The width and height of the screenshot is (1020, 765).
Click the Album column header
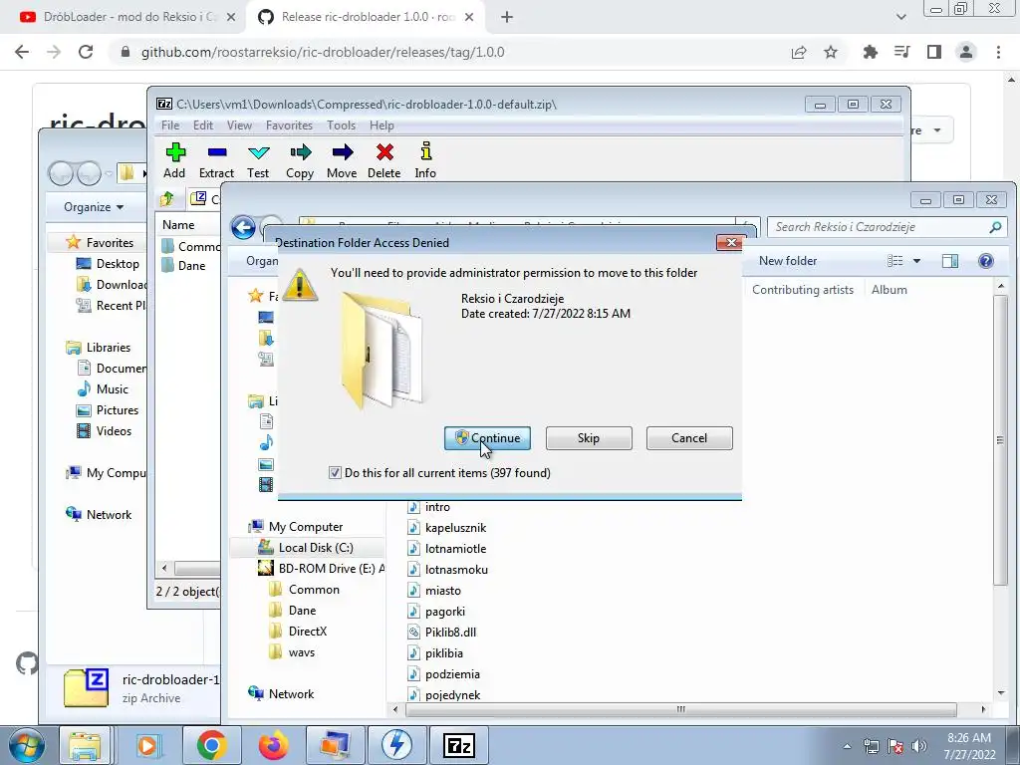pyautogui.click(x=890, y=290)
